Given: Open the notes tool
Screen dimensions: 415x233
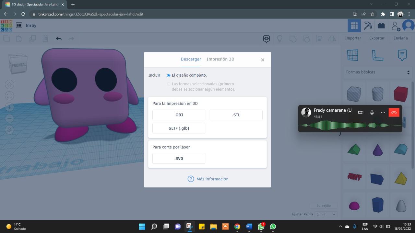Looking at the screenshot, I should (402, 55).
